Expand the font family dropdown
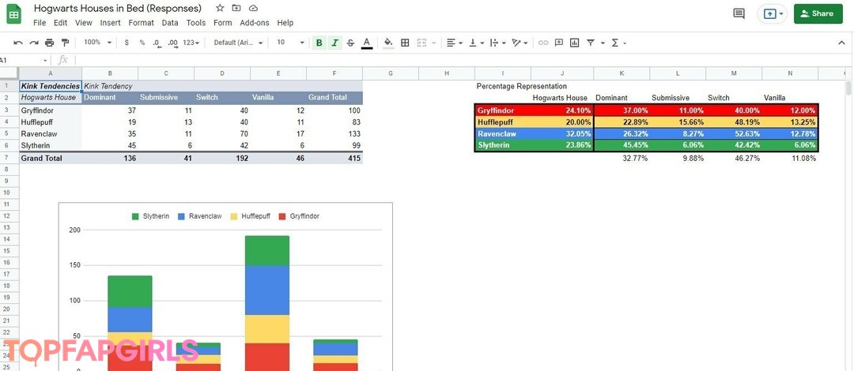854x371 pixels. 237,43
